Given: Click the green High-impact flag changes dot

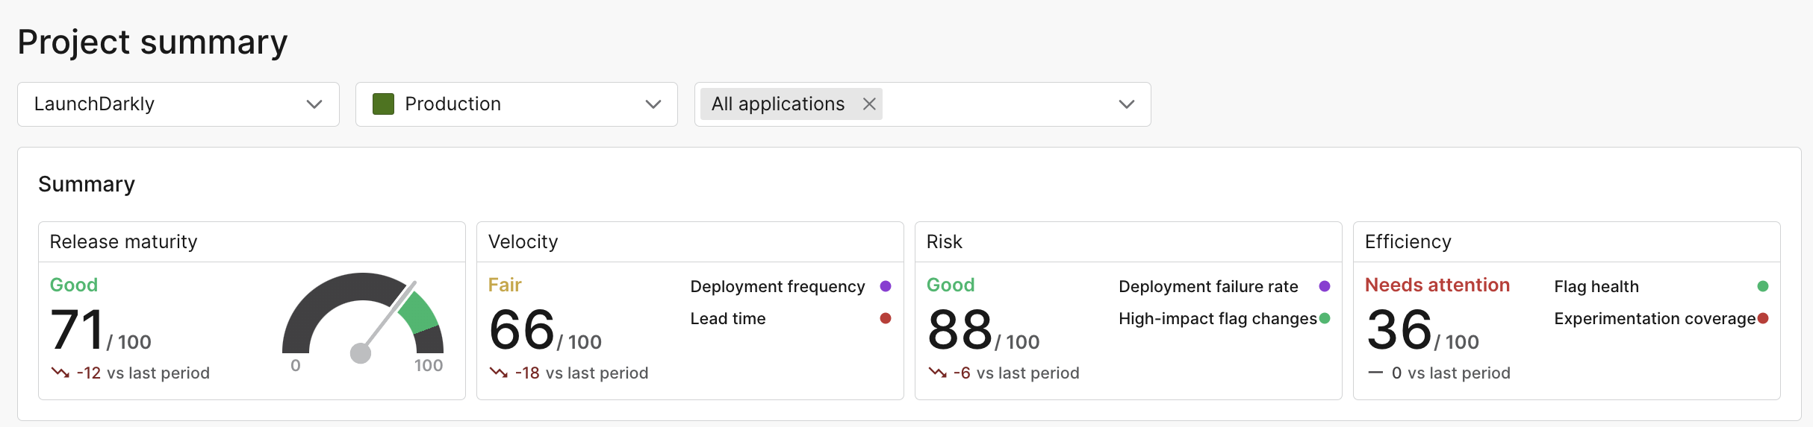Looking at the screenshot, I should [x=1325, y=318].
